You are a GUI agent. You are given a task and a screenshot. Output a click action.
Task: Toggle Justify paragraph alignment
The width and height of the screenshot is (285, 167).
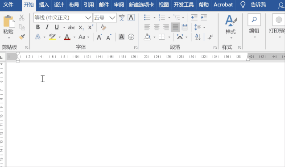tap(175, 27)
